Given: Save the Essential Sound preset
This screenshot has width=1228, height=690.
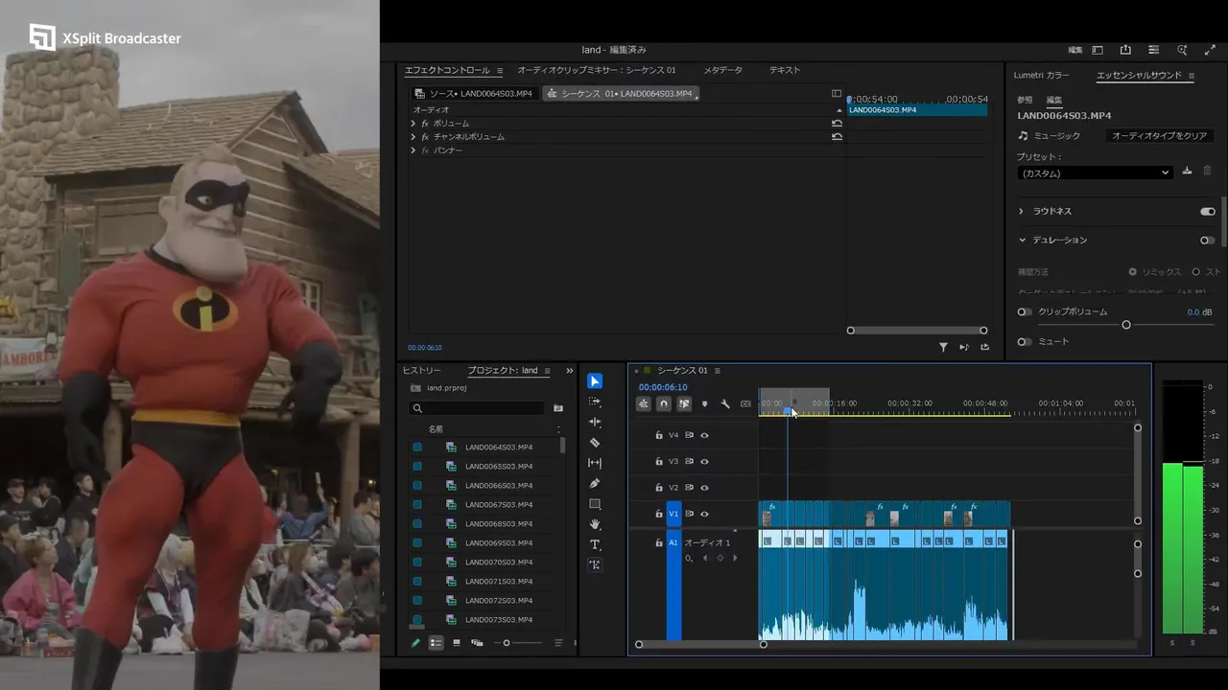Looking at the screenshot, I should click(x=1187, y=171).
